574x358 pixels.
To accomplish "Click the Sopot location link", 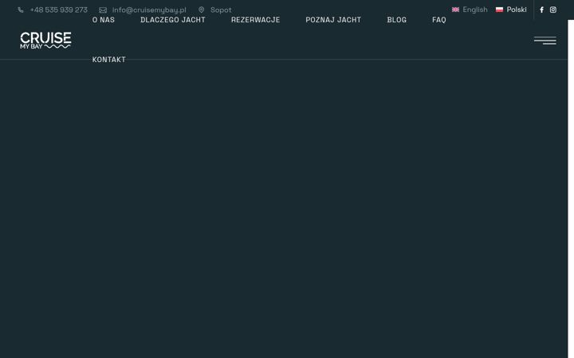I will click(221, 10).
